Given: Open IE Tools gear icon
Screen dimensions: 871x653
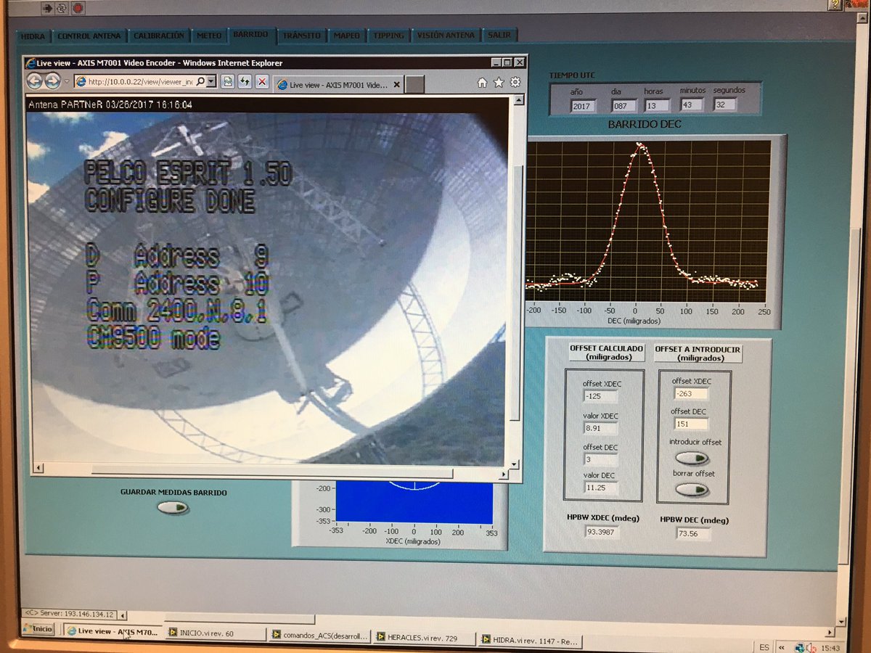Looking at the screenshot, I should click(515, 83).
